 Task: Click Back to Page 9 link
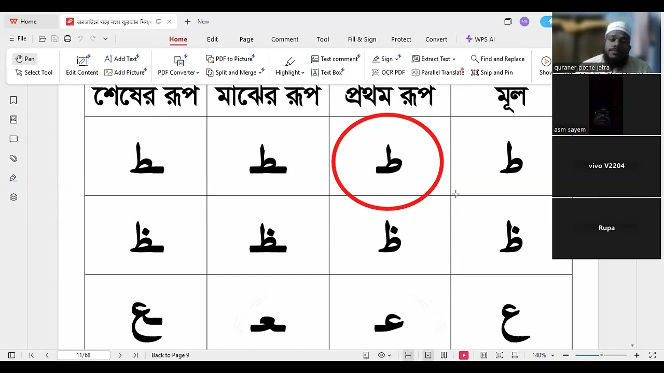point(170,355)
